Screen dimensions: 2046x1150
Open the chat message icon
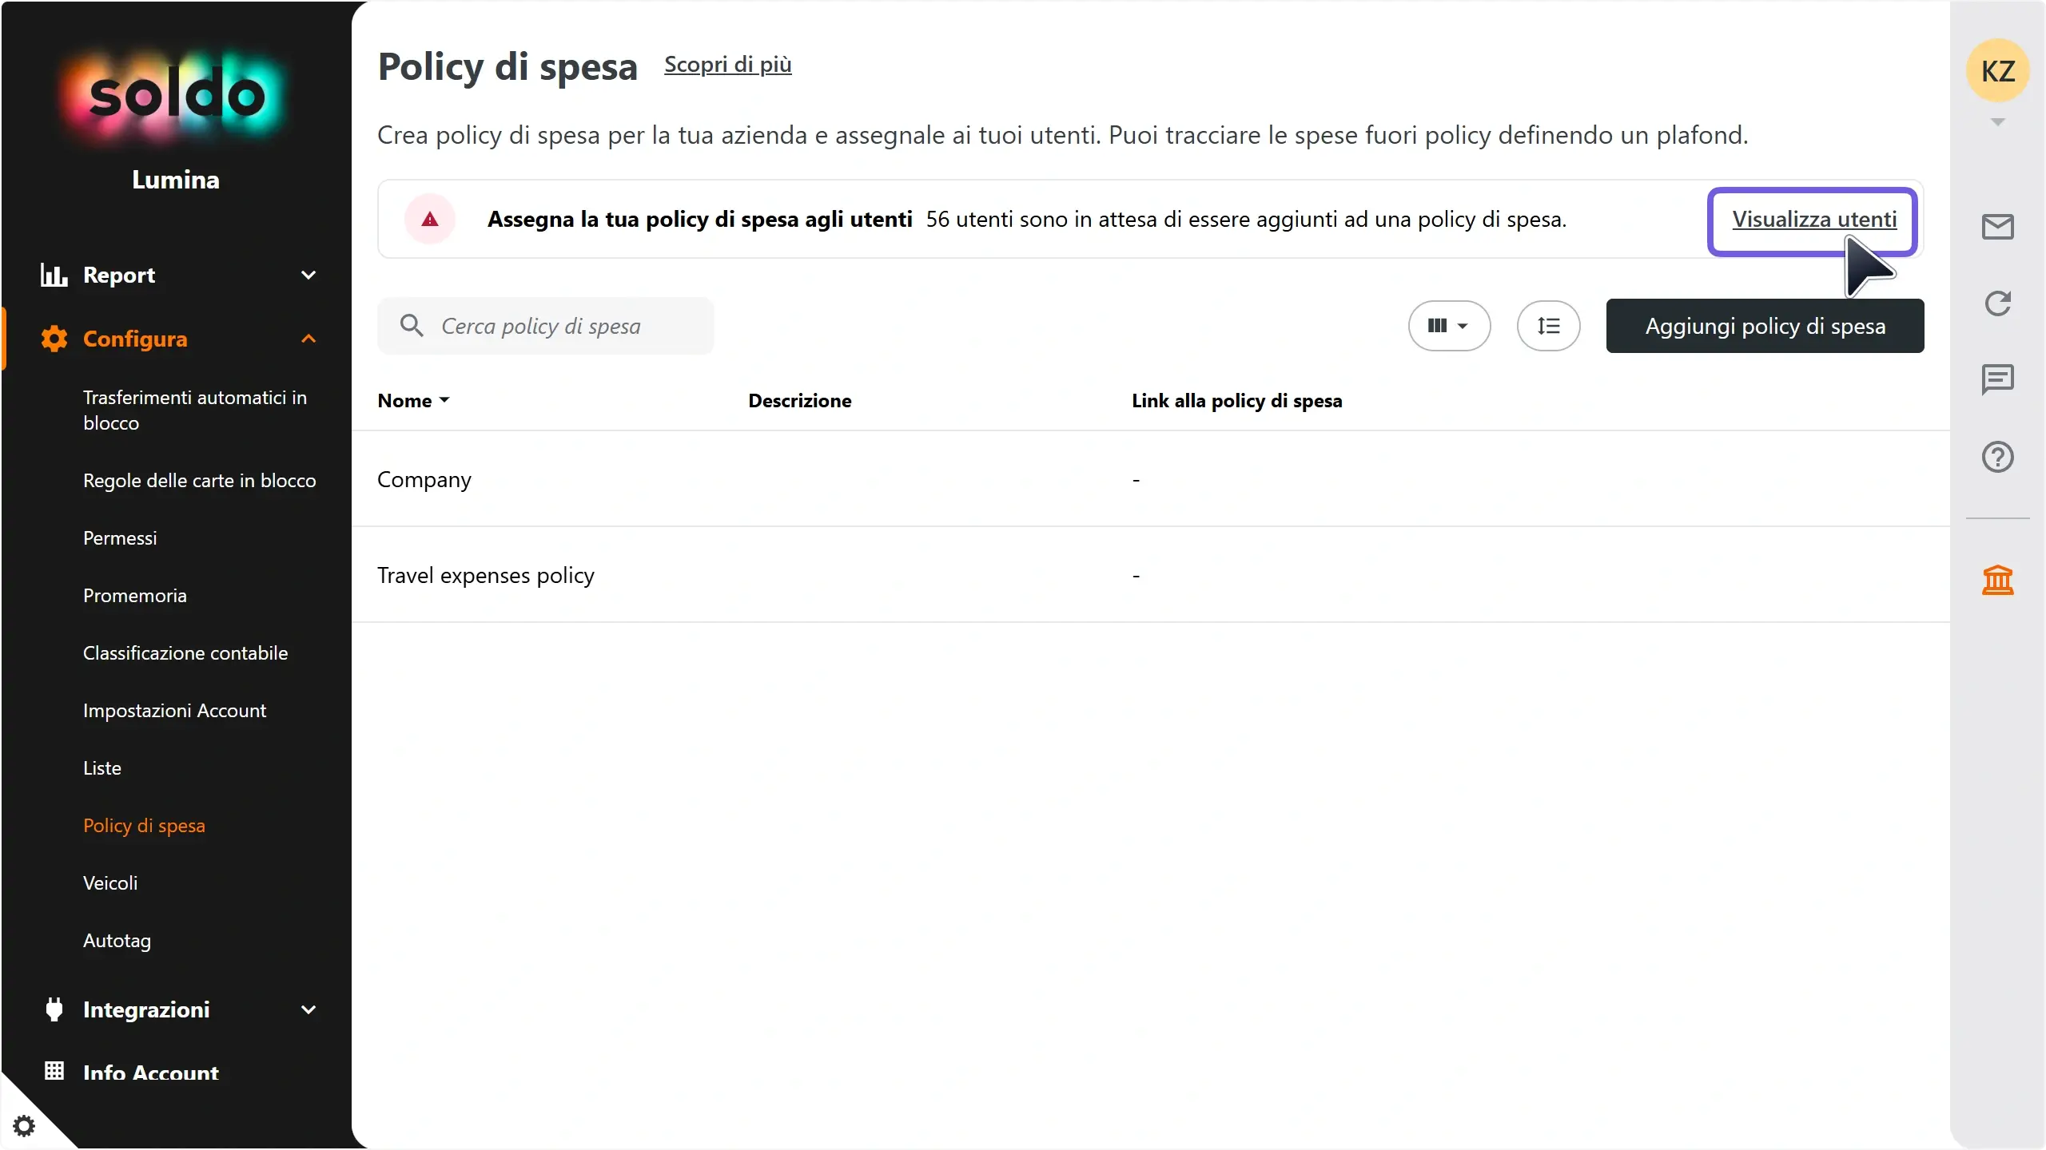(1997, 380)
